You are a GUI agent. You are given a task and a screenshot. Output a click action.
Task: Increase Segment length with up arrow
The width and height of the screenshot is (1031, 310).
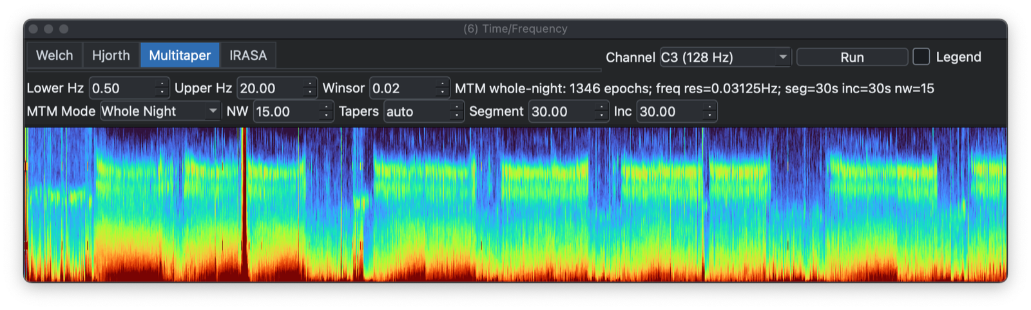tap(602, 107)
